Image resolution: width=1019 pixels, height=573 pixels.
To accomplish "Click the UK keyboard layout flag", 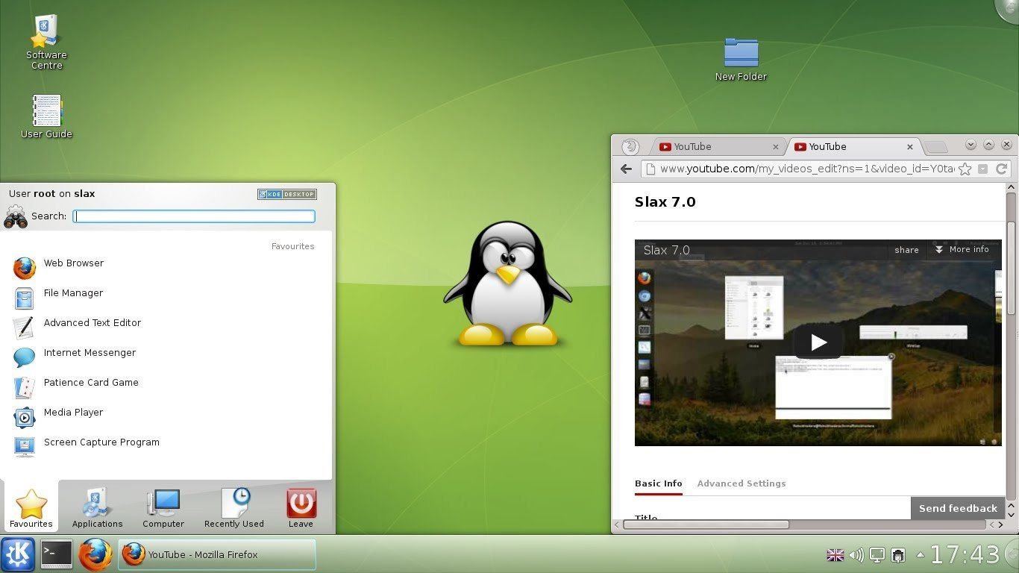I will [x=835, y=555].
